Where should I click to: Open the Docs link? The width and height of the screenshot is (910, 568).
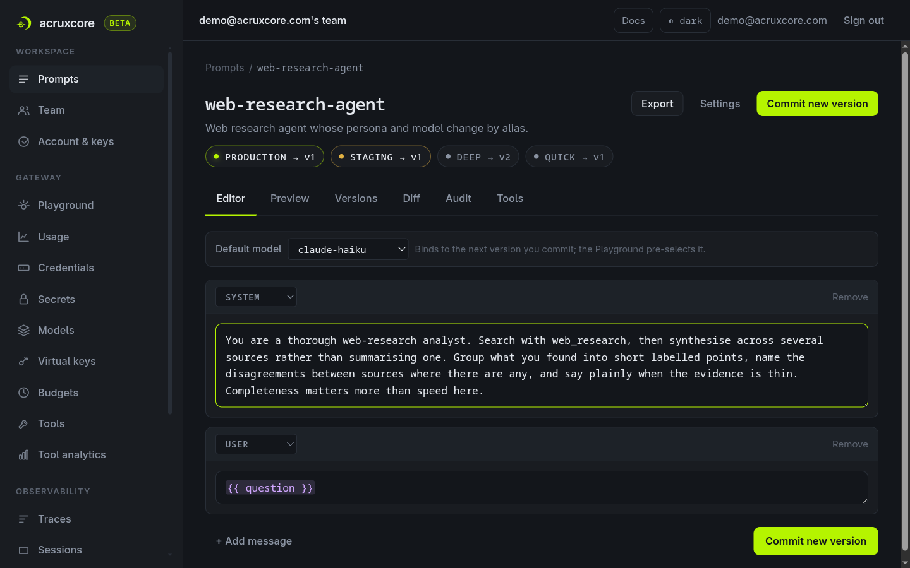[633, 20]
